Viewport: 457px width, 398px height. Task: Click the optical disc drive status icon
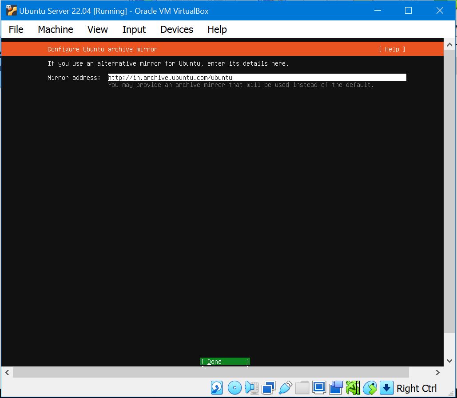pos(234,388)
